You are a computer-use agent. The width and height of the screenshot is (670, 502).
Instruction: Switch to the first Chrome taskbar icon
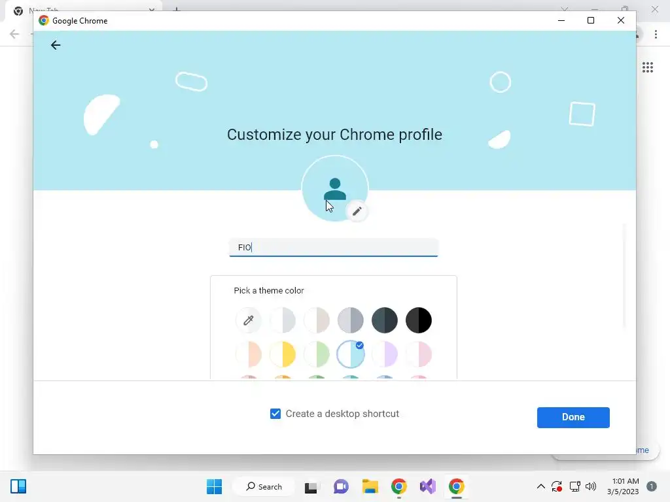[398, 486]
